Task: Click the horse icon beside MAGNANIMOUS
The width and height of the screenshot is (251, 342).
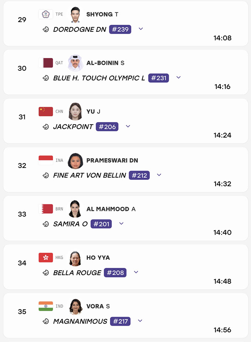Action: (46, 321)
